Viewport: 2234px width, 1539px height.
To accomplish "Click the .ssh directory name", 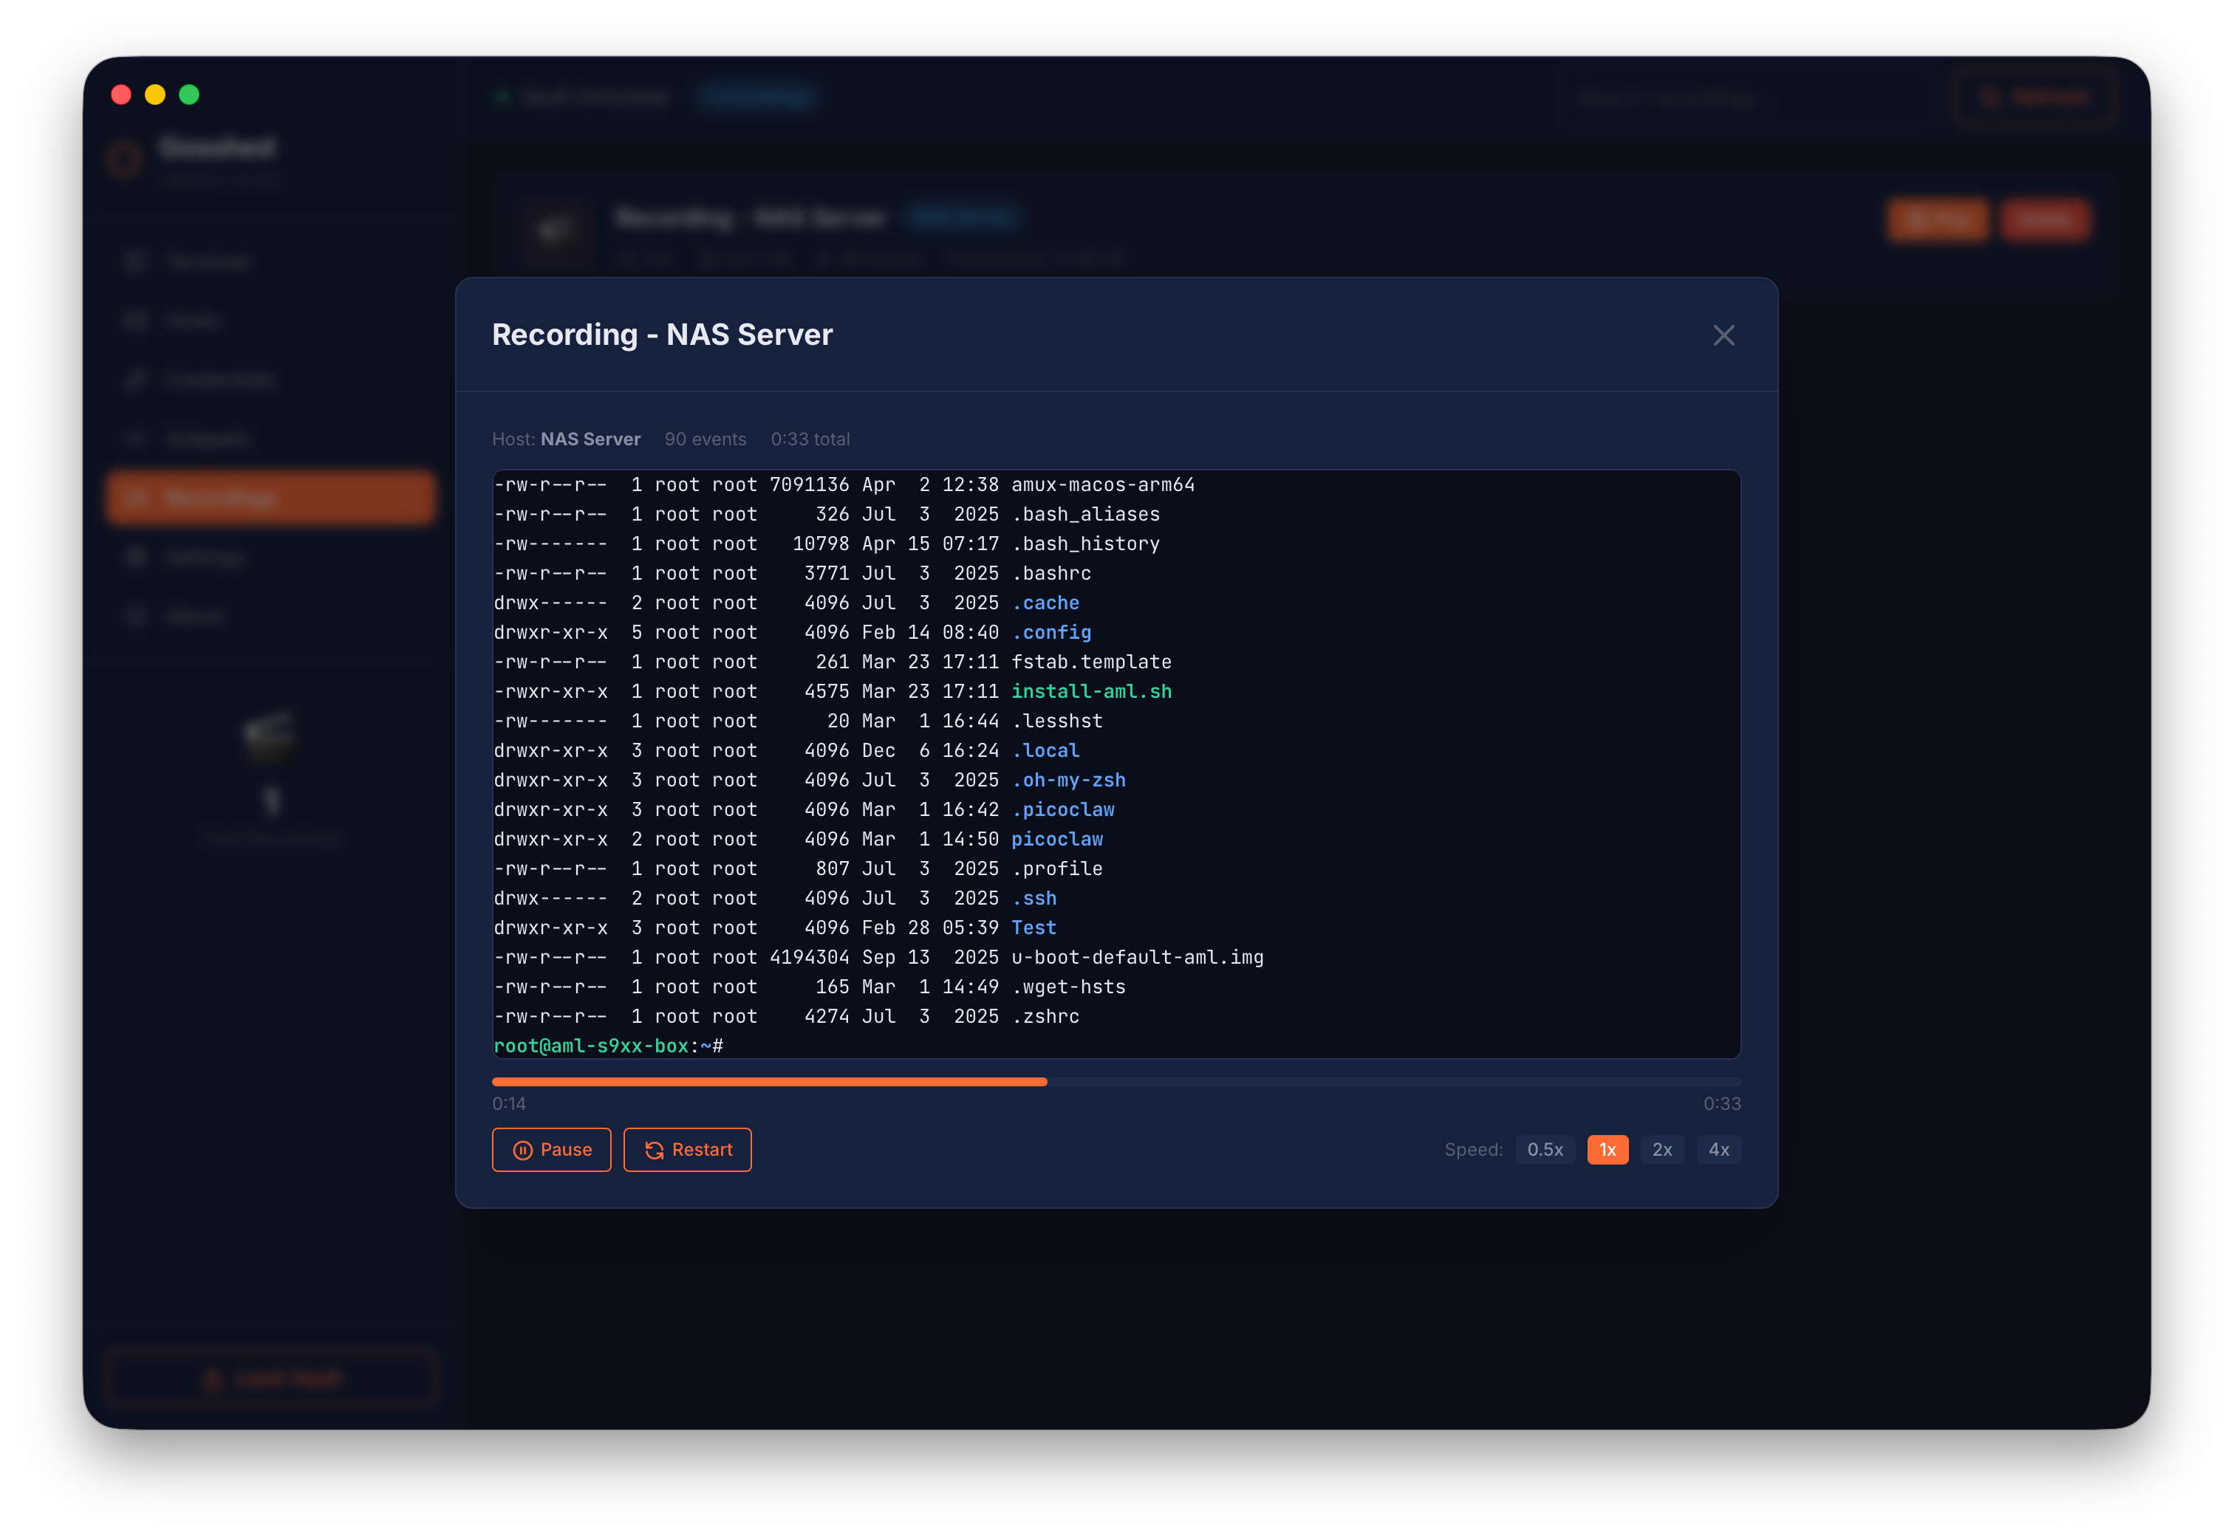I will tap(1033, 898).
